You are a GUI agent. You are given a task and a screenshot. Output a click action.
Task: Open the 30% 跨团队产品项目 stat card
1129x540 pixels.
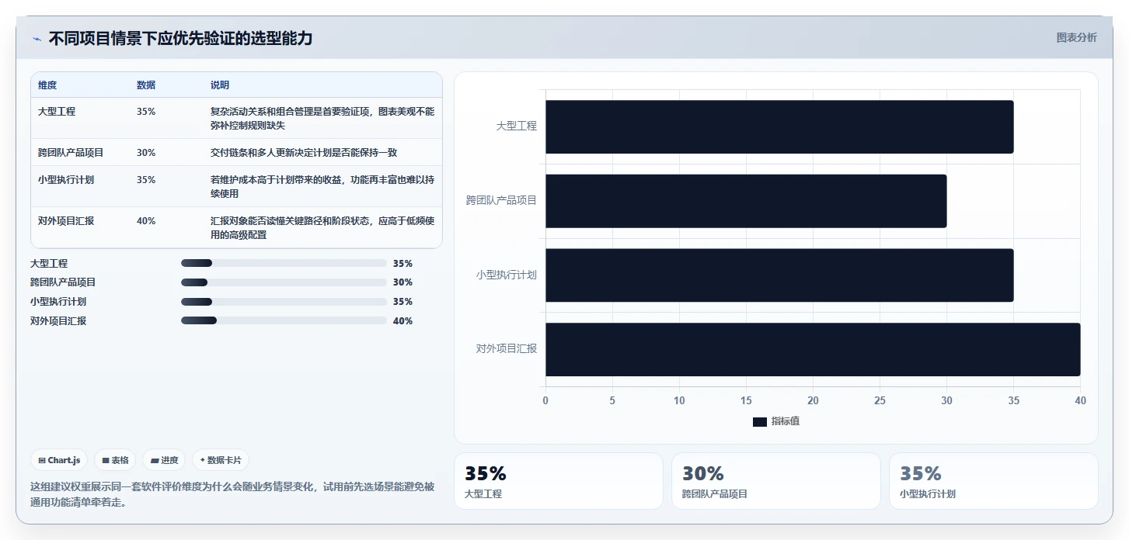(776, 481)
